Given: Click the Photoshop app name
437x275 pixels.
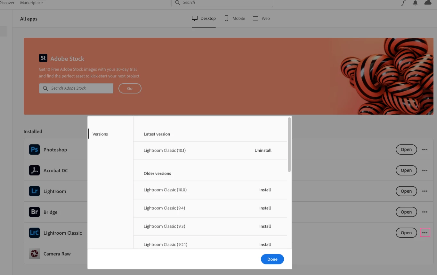Looking at the screenshot, I should [x=55, y=150].
